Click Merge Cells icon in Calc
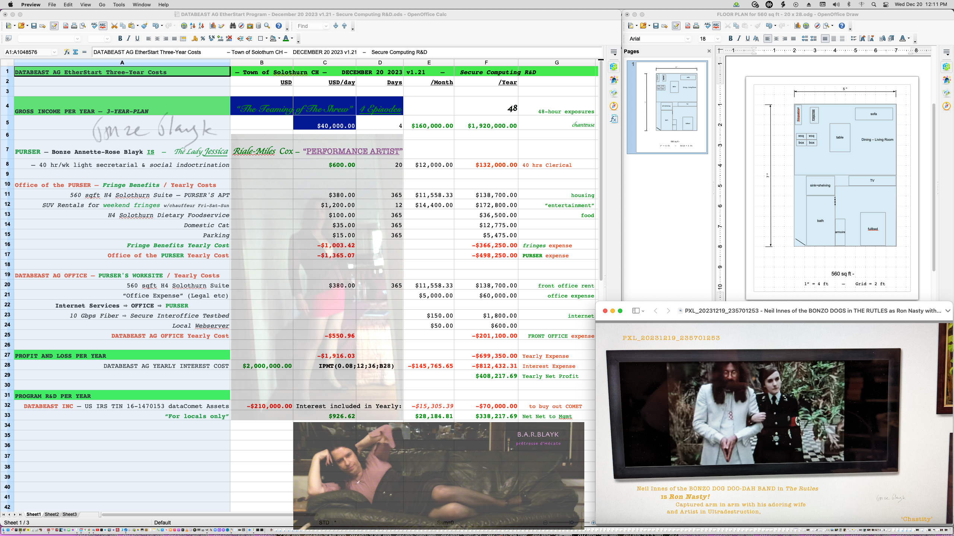954x536 pixels. (x=183, y=38)
